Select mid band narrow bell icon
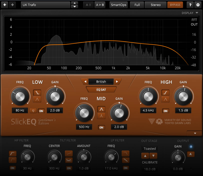 pyautogui.click(x=101, y=116)
